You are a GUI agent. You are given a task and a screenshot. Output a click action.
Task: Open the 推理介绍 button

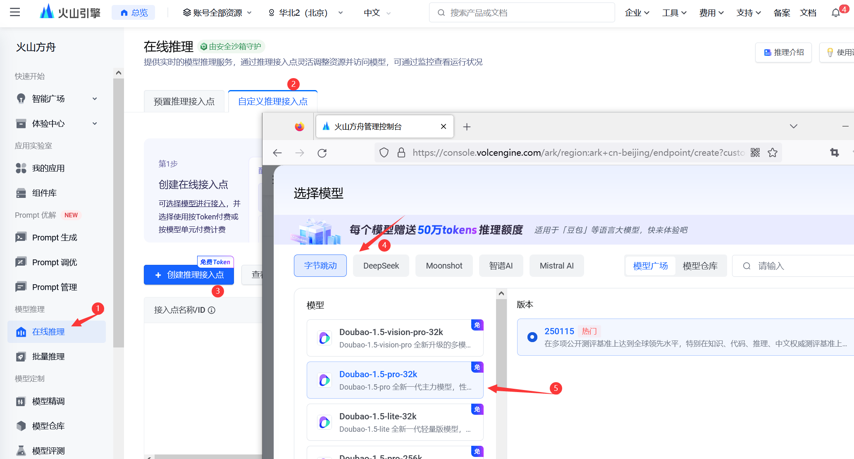[x=783, y=52]
